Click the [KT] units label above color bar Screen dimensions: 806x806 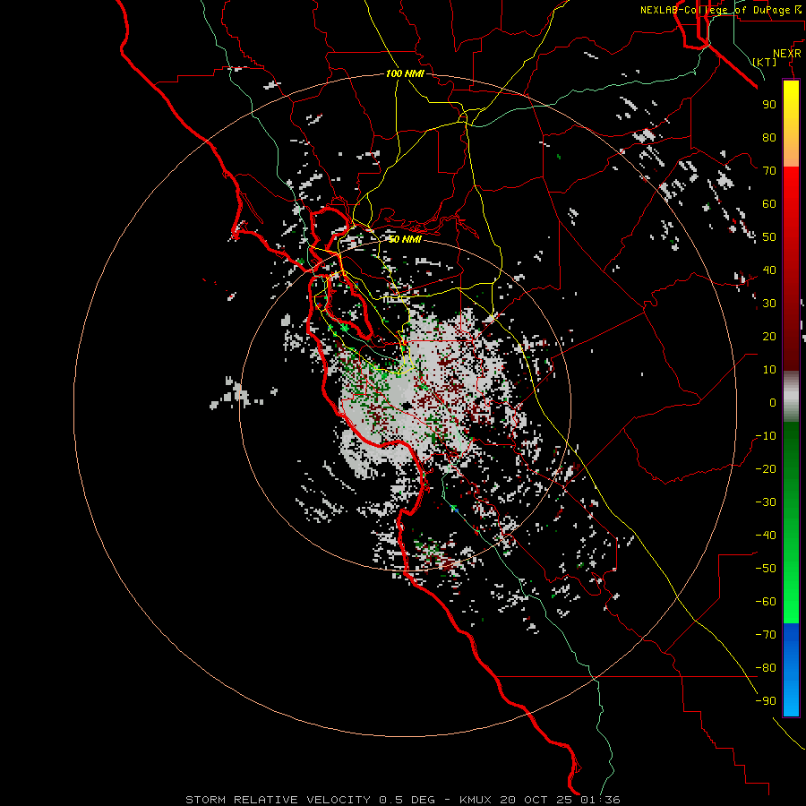[765, 62]
